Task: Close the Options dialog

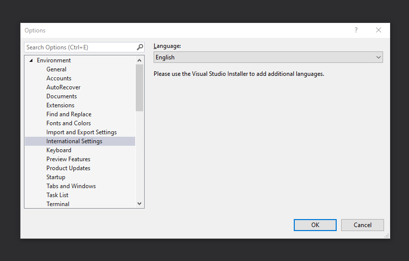Action: pyautogui.click(x=379, y=30)
